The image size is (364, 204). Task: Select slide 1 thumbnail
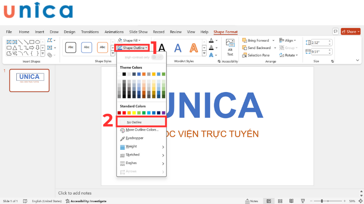[x=29, y=80]
